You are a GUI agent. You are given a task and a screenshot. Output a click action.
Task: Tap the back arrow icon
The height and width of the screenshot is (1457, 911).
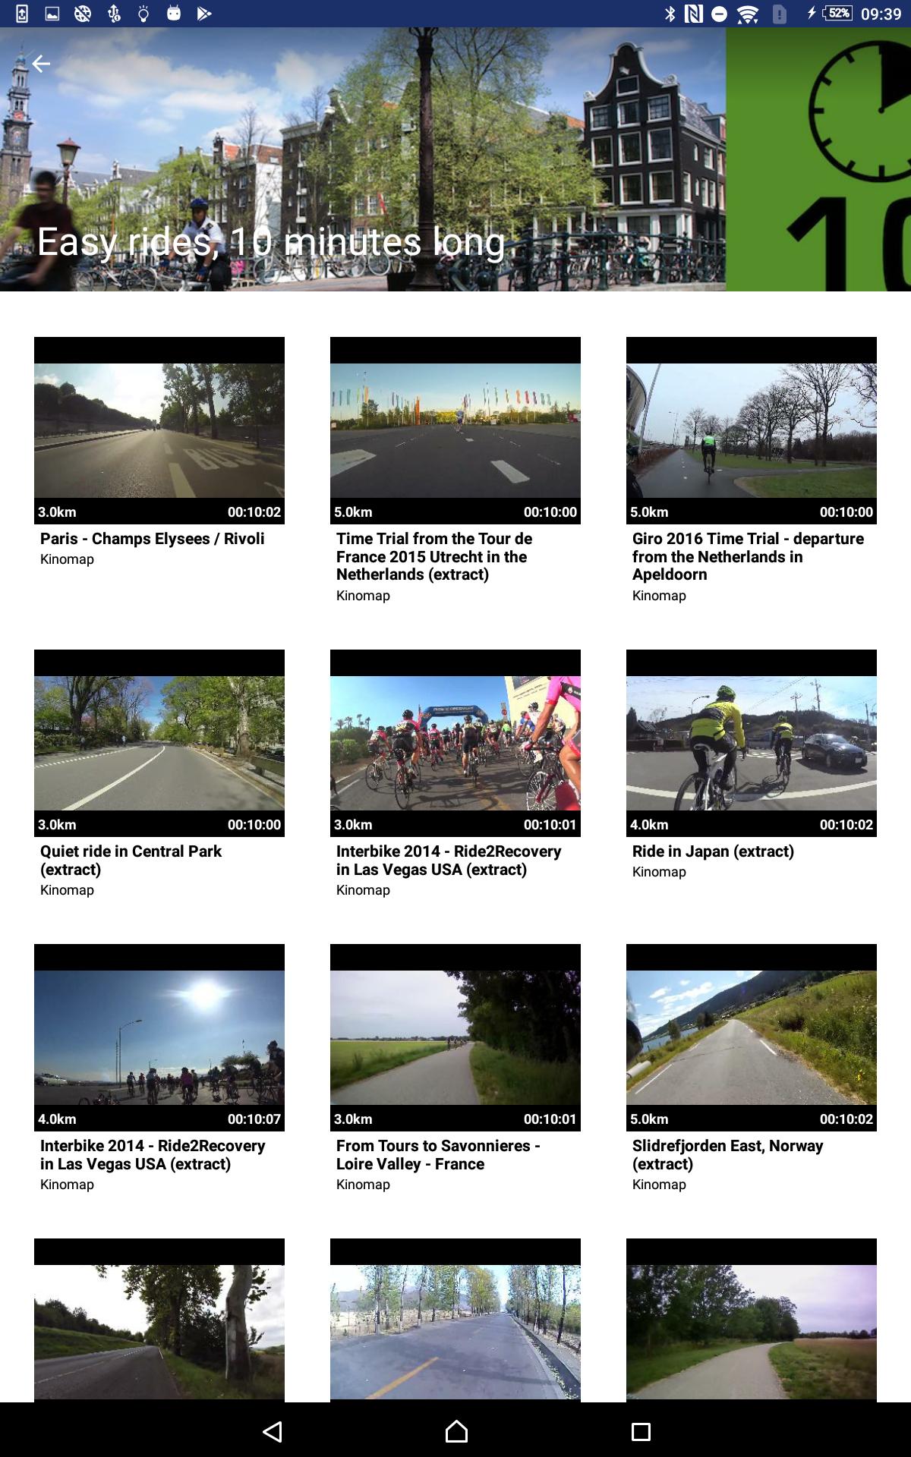pyautogui.click(x=41, y=65)
